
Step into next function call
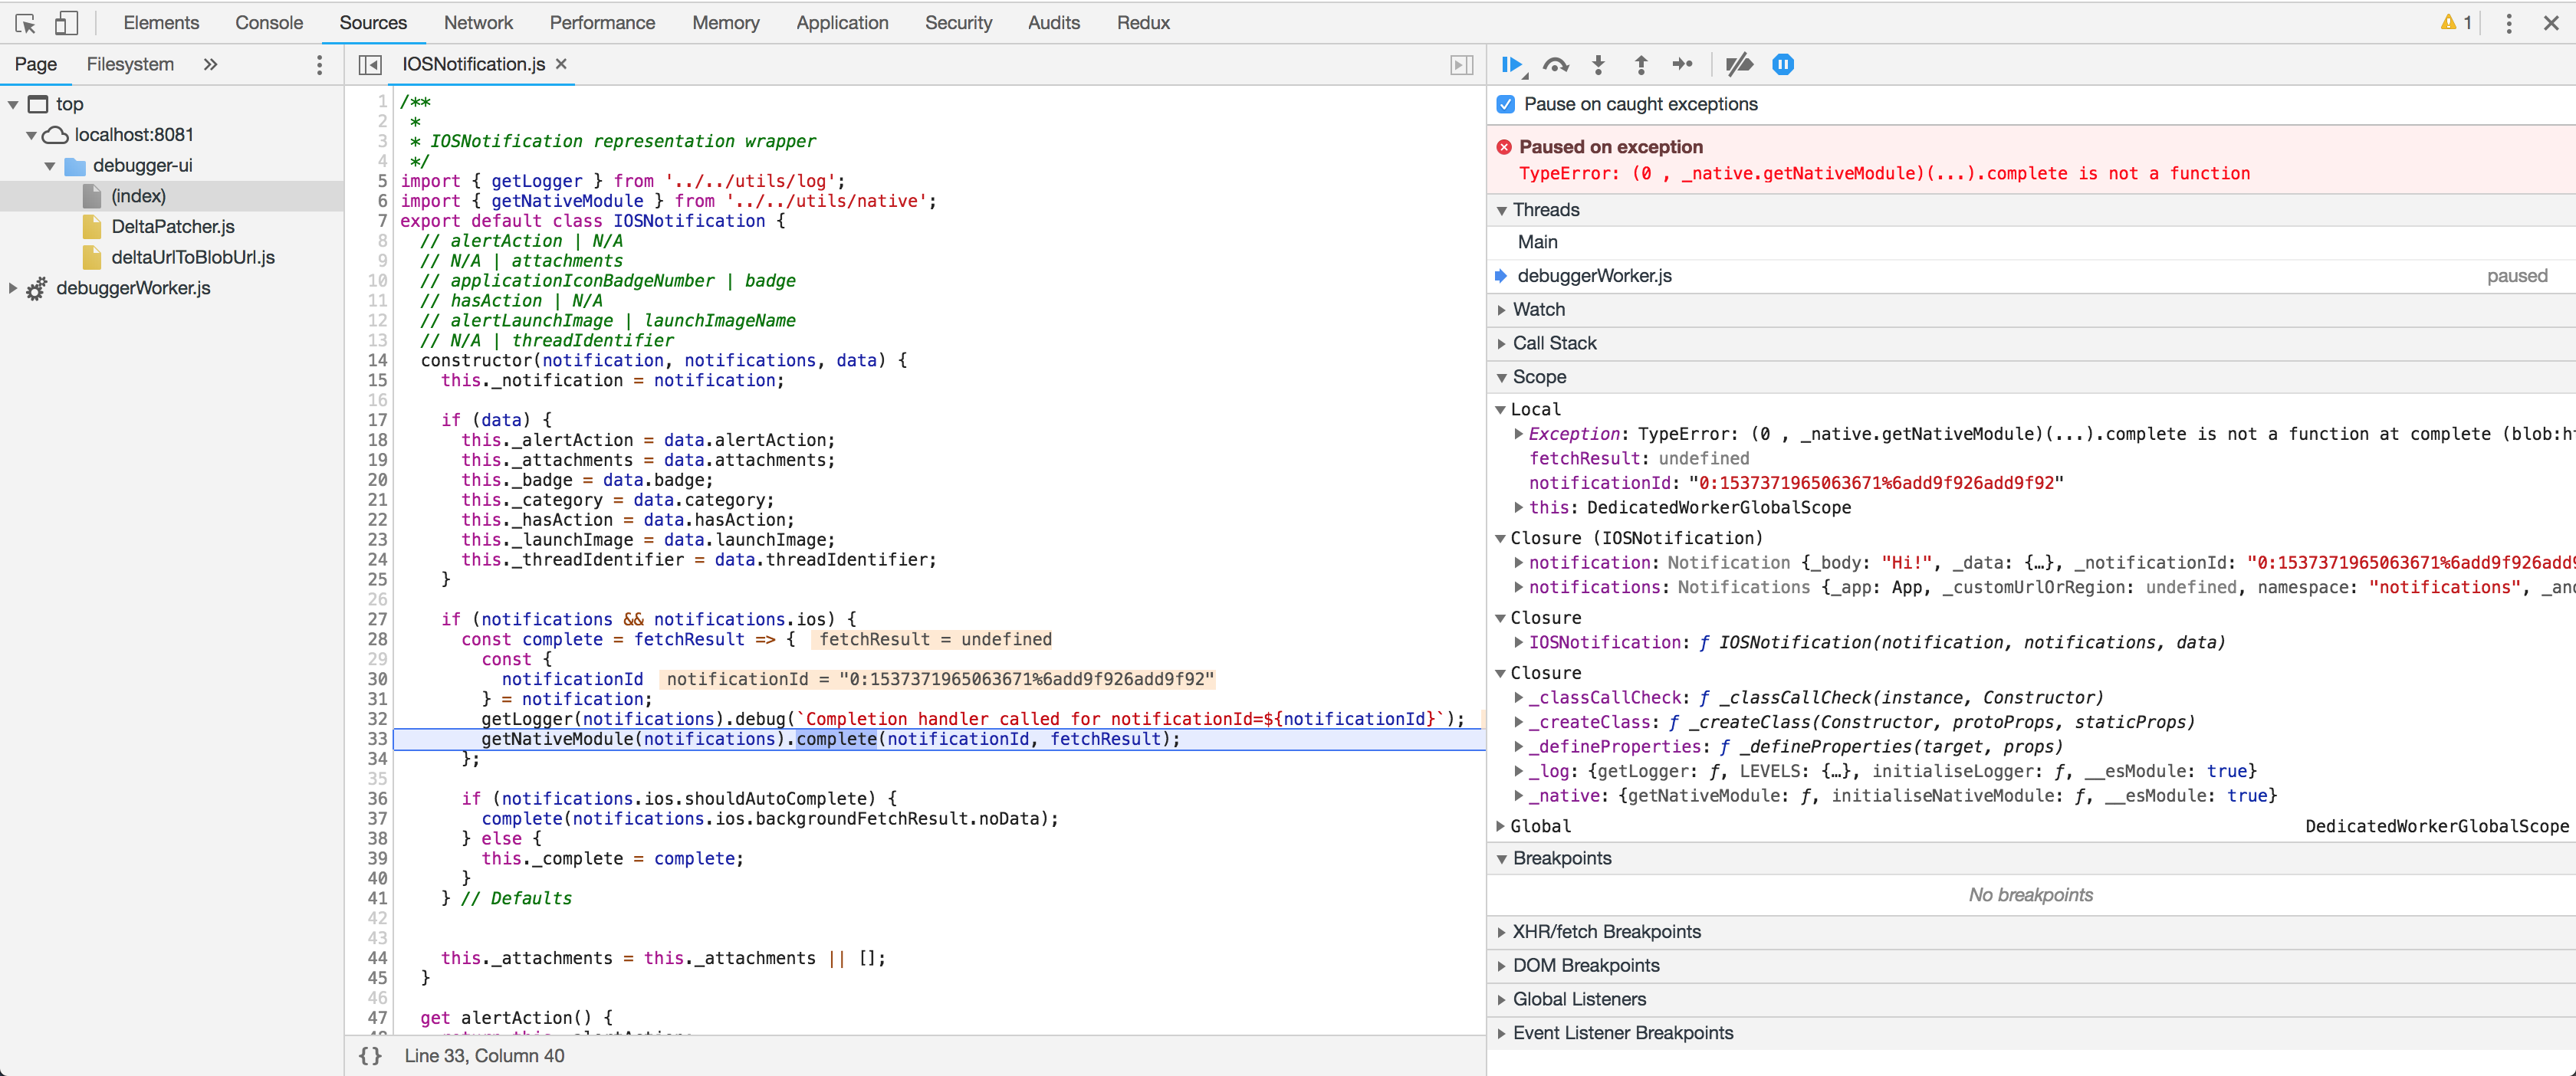1598,65
